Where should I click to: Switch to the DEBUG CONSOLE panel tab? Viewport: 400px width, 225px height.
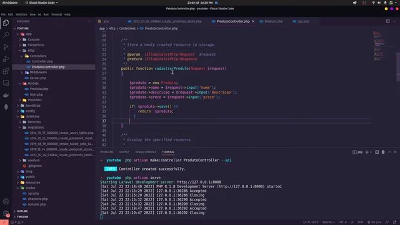coord(146,152)
